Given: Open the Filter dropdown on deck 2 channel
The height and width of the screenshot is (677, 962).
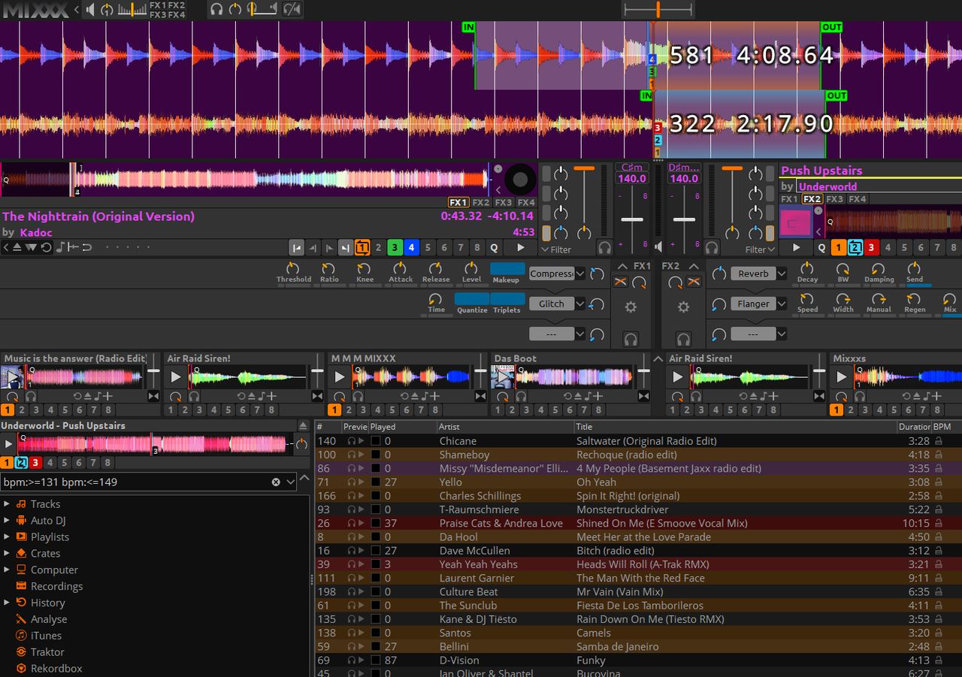Looking at the screenshot, I should tap(761, 249).
